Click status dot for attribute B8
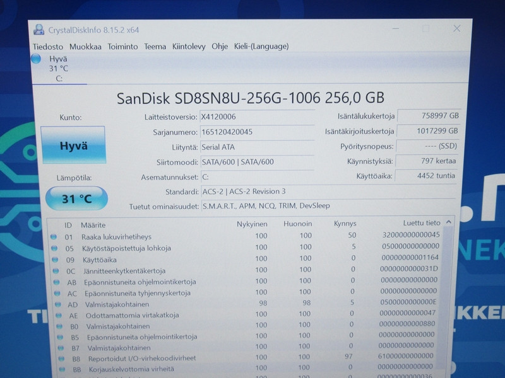This screenshot has height=378, width=505. (x=61, y=358)
